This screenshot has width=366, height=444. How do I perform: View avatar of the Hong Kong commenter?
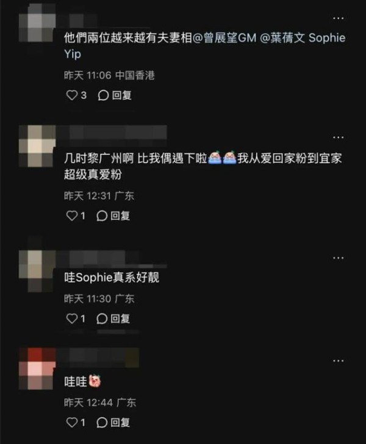click(x=37, y=23)
